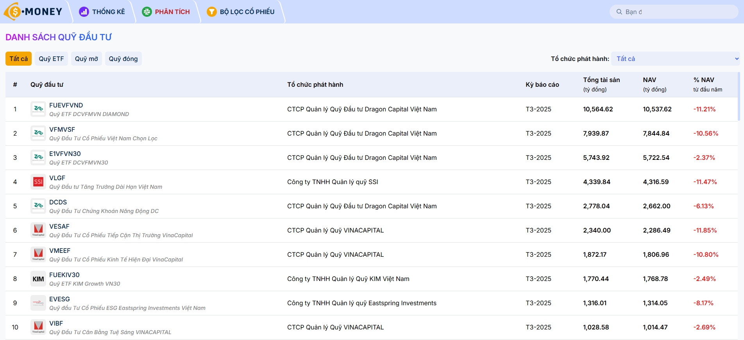Image resolution: width=744 pixels, height=340 pixels.
Task: Open the FUEVFVND fund link
Action: (x=66, y=105)
